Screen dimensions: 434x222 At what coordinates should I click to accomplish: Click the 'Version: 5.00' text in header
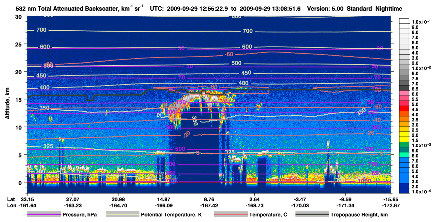point(325,9)
